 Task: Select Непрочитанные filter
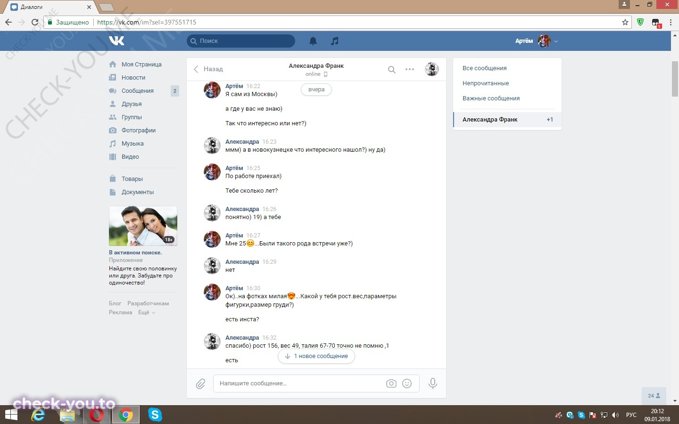pyautogui.click(x=486, y=83)
